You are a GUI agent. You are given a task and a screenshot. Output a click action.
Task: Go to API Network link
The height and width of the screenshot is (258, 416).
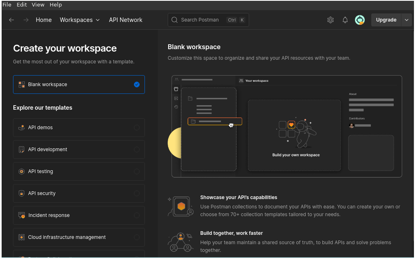(x=125, y=20)
